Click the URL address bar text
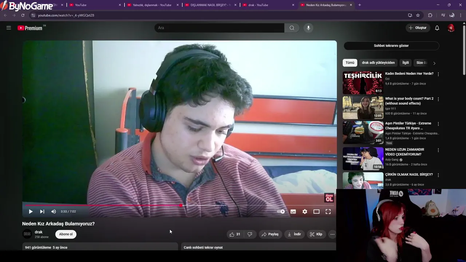The width and height of the screenshot is (466, 262). 66,15
